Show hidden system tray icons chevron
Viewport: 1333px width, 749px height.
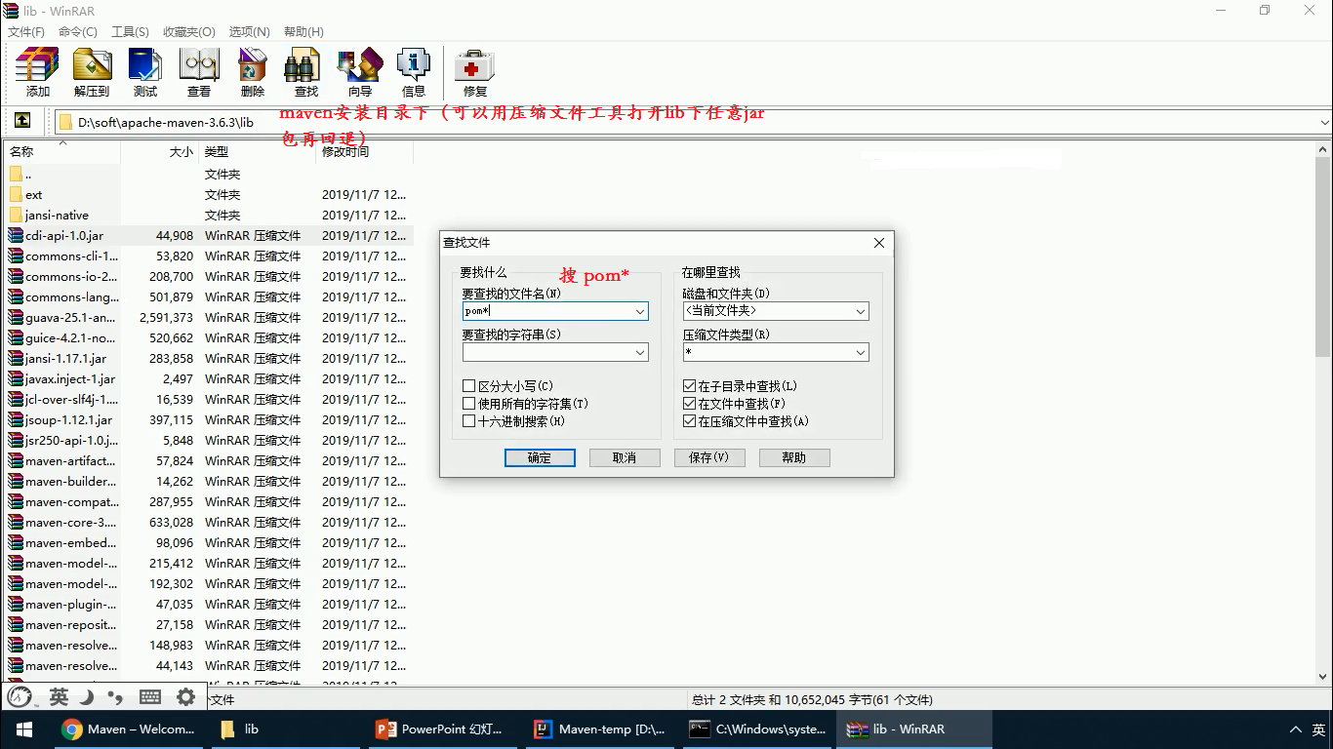point(1295,729)
